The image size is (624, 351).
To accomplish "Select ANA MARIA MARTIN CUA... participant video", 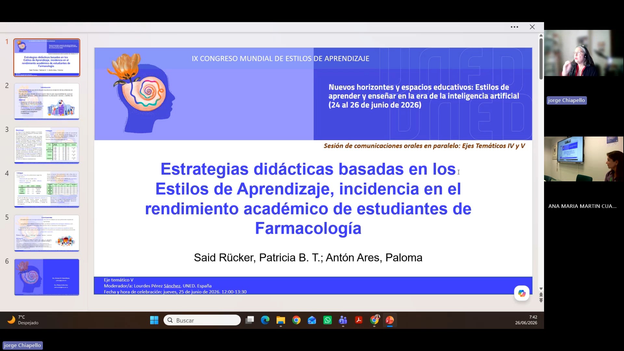I will tap(584, 159).
